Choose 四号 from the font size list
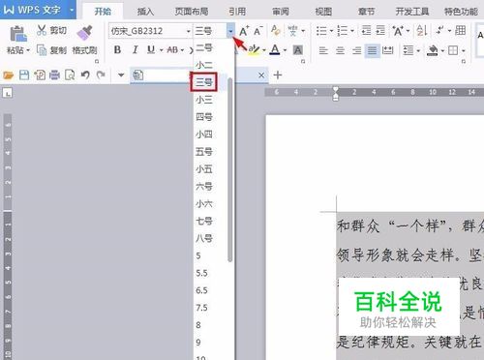The height and width of the screenshot is (360, 484). point(204,117)
